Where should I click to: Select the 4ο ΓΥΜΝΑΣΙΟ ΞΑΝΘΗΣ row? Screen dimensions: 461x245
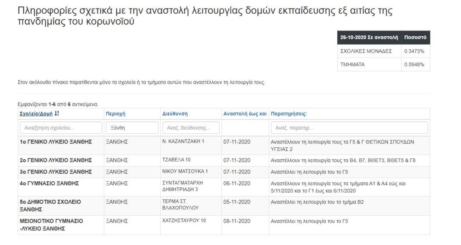tap(224, 187)
